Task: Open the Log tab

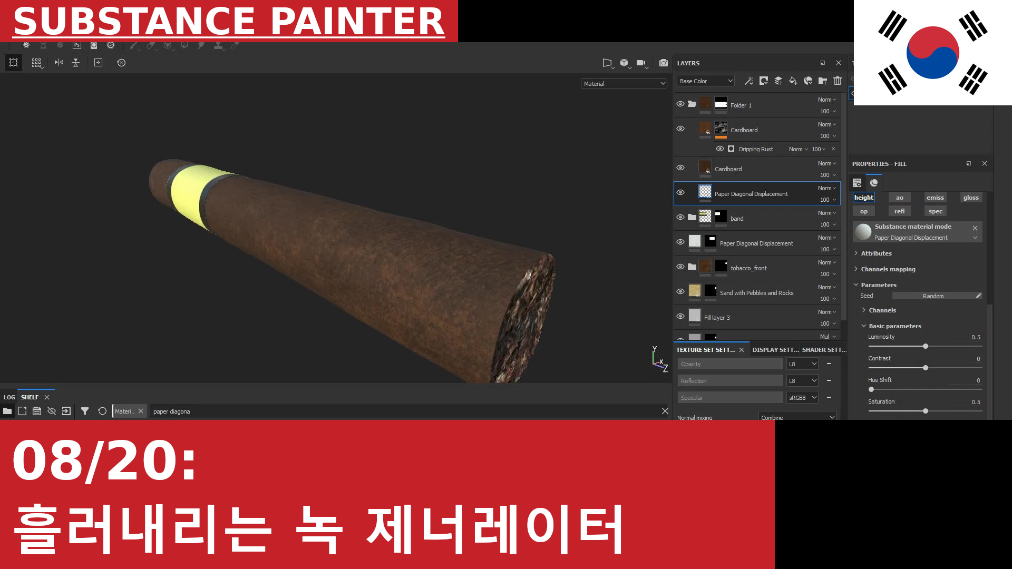Action: point(9,397)
